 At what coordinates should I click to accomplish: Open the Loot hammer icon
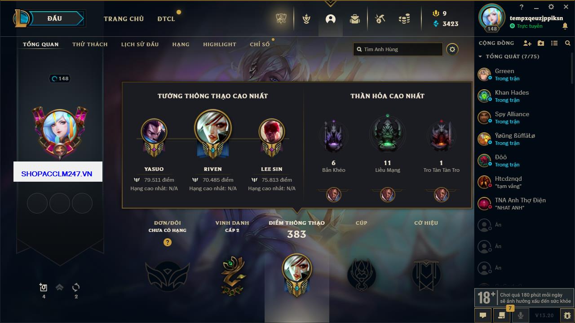[x=380, y=19]
